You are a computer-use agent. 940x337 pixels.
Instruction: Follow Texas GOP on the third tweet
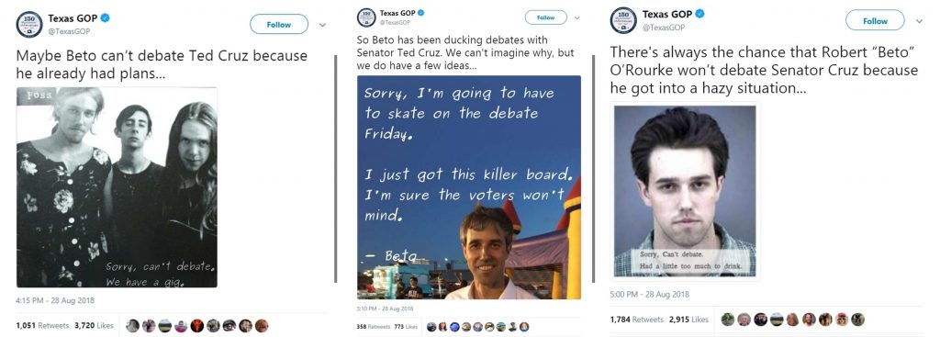[x=875, y=20]
